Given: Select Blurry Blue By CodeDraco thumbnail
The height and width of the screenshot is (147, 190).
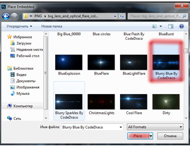Looking at the screenshot, I should tap(166, 62).
